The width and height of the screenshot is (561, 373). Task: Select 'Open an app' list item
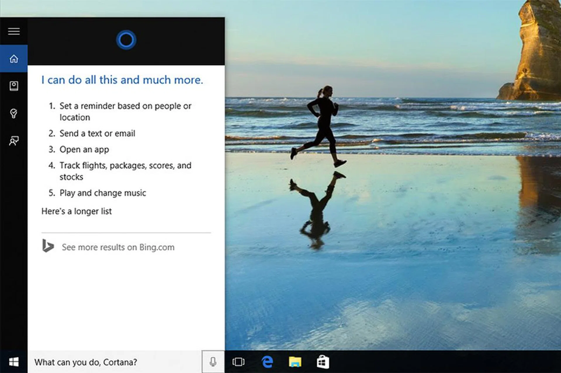coord(84,149)
